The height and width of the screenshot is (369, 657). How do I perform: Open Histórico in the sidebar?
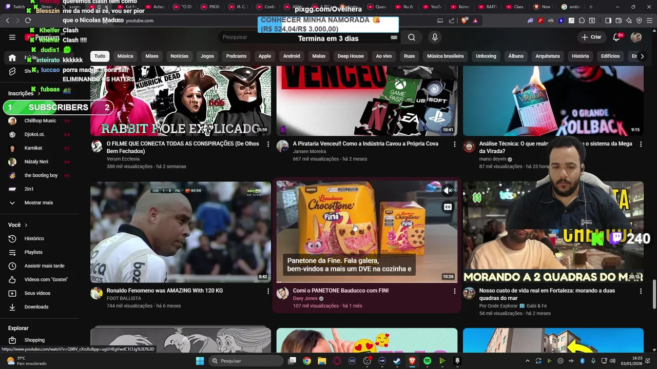39,238
